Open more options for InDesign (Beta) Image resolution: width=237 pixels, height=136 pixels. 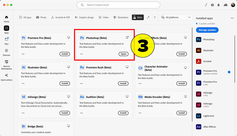pos(23,113)
